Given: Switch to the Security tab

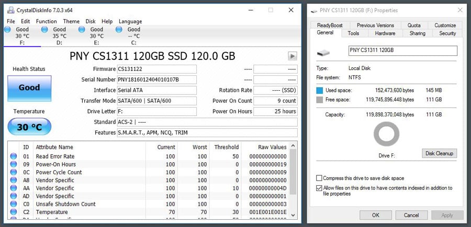Looking at the screenshot, I should tap(447, 33).
